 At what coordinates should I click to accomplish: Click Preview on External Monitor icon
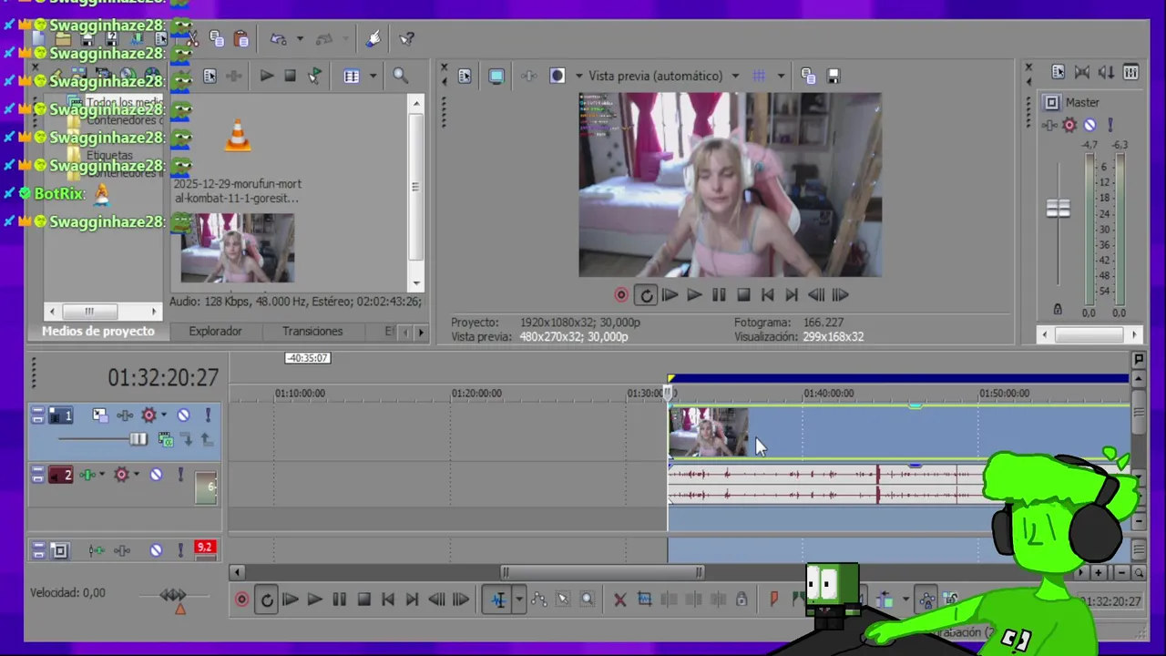tap(496, 77)
